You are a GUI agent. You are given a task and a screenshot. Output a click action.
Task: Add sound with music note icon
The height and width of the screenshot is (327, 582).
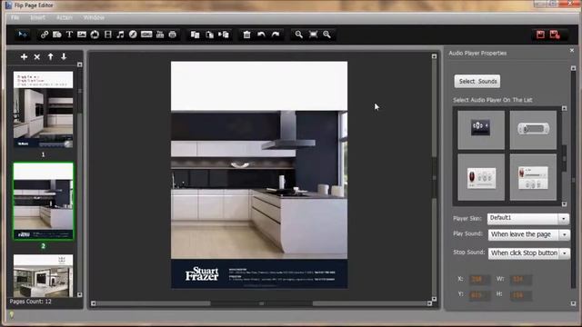120,35
